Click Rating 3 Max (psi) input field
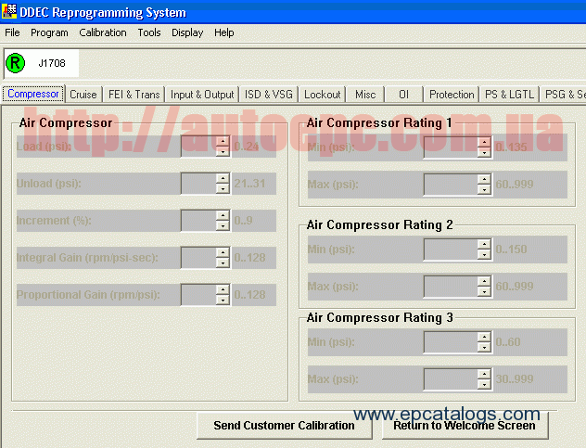 point(451,379)
